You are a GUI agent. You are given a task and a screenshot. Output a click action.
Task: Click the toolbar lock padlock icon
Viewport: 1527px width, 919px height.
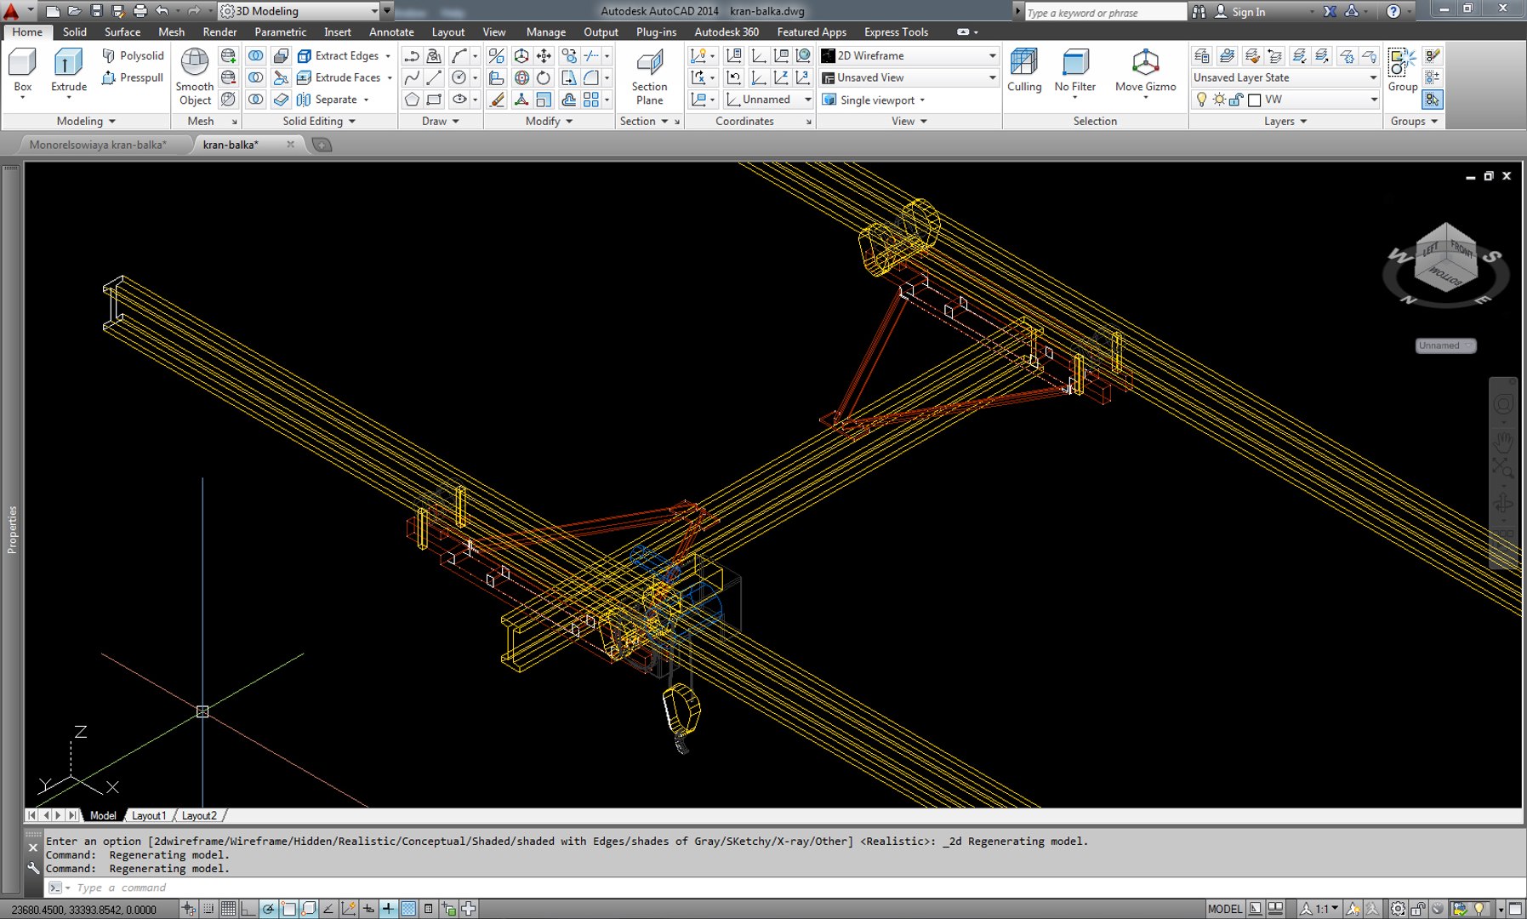[x=1418, y=909]
